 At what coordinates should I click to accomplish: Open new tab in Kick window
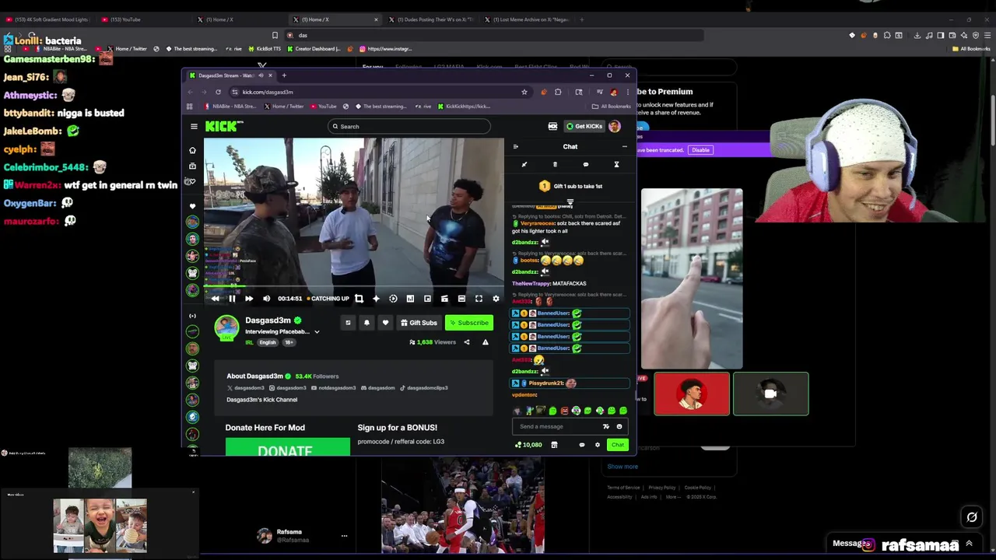(x=284, y=75)
